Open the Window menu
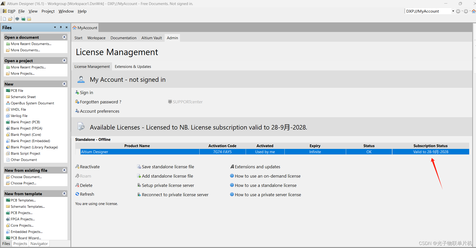This screenshot has width=476, height=248. 66,11
